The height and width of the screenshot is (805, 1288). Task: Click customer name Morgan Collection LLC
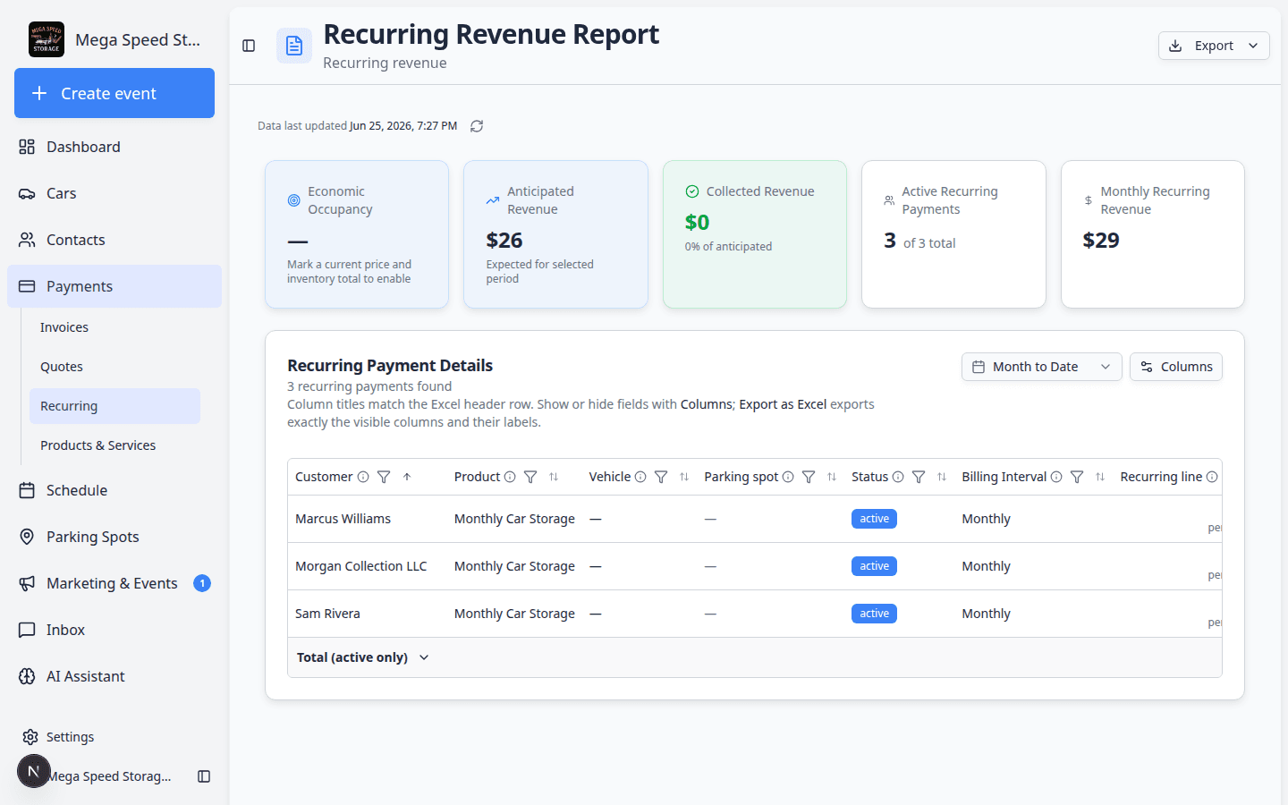click(x=361, y=566)
